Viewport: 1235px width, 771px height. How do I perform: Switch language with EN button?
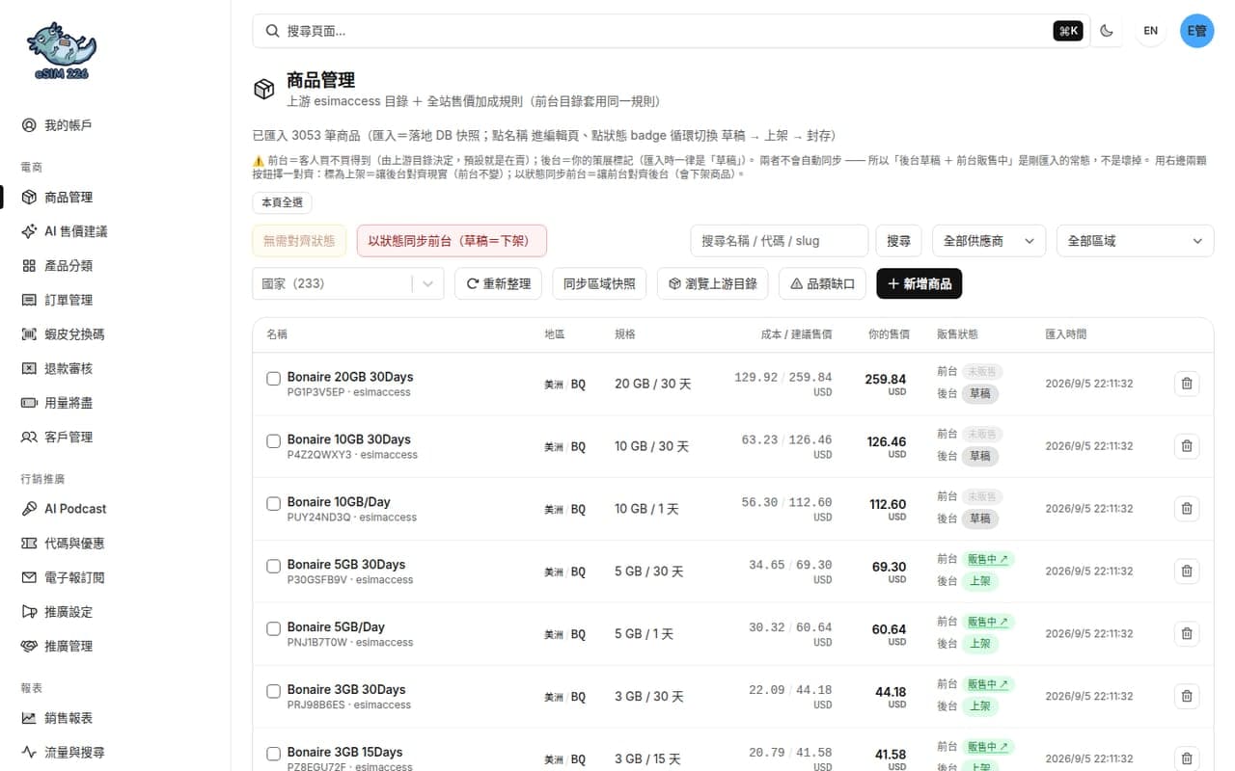point(1151,31)
